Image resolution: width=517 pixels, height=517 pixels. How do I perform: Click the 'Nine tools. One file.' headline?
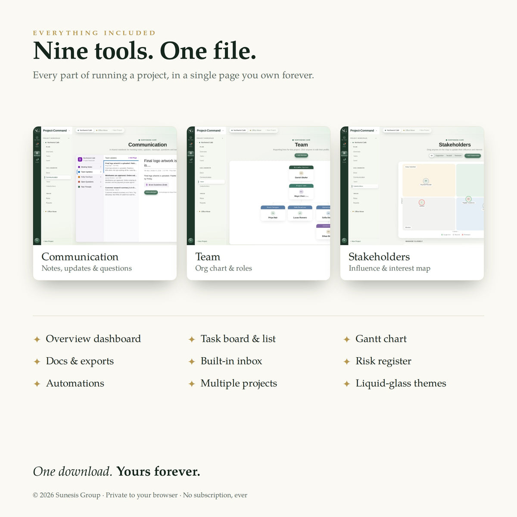pyautogui.click(x=144, y=51)
